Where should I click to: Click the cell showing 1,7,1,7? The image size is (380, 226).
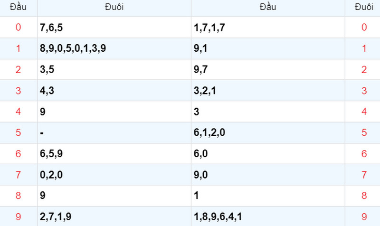[268, 28]
